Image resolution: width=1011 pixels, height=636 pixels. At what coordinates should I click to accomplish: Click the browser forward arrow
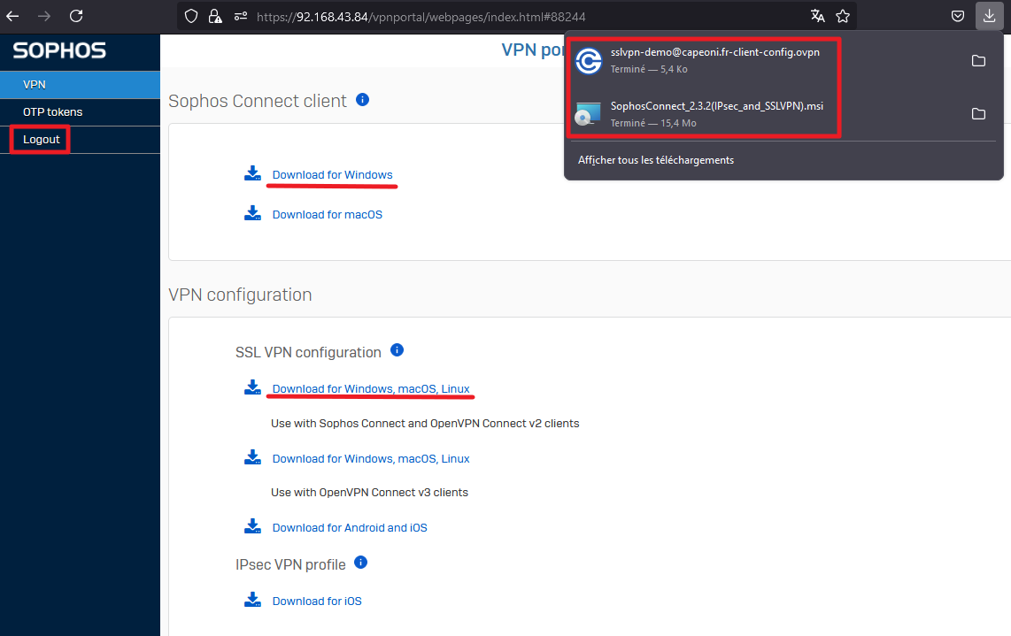(44, 16)
